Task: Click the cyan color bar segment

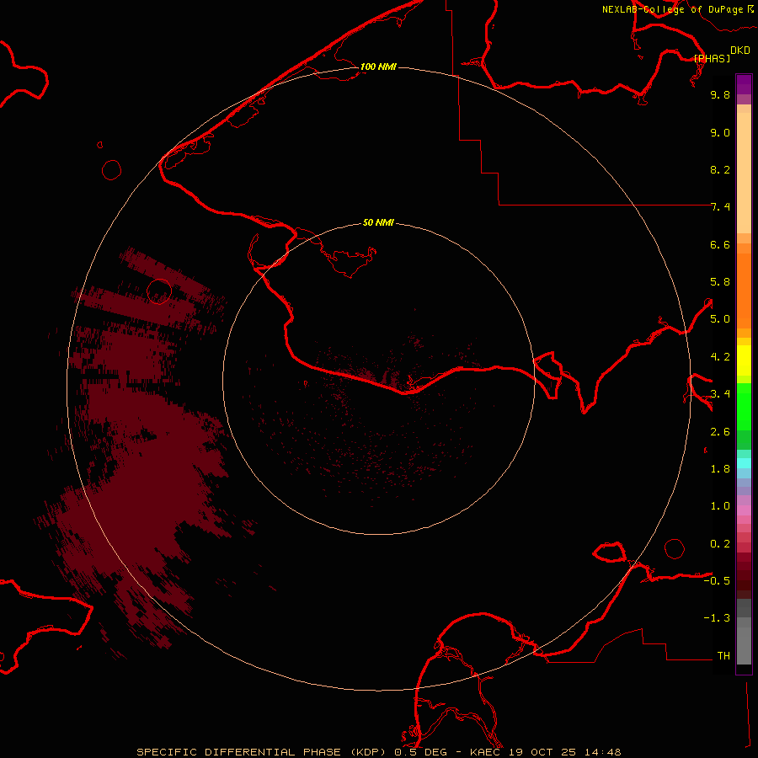Action: click(744, 463)
